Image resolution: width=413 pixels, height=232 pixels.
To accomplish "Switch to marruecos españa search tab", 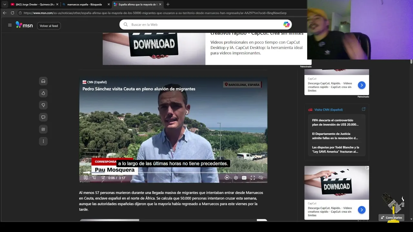I will [x=86, y=5].
